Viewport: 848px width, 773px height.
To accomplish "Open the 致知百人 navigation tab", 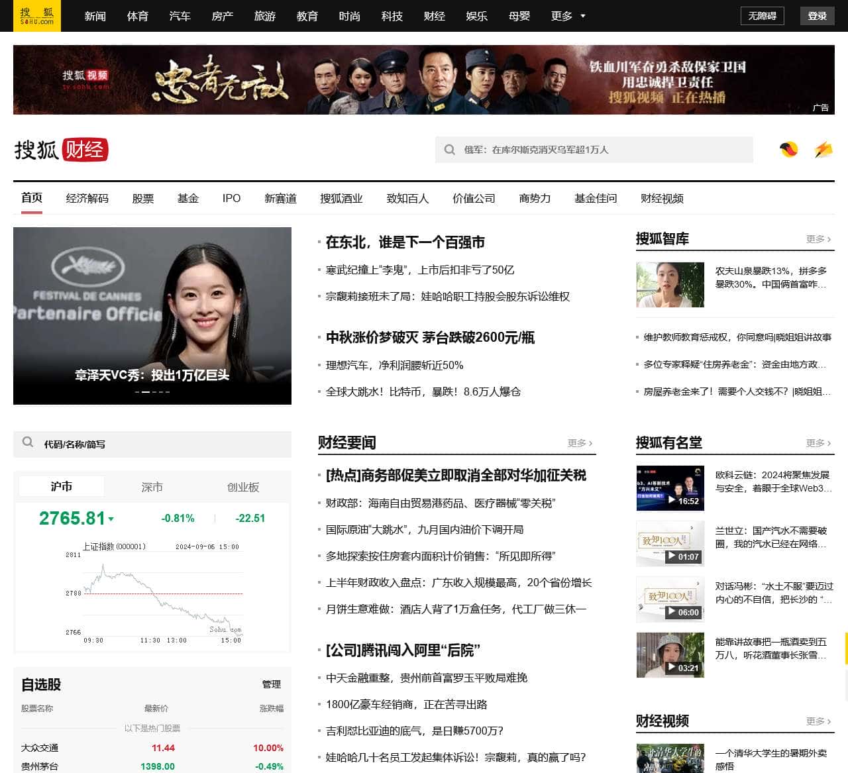I will click(x=407, y=198).
